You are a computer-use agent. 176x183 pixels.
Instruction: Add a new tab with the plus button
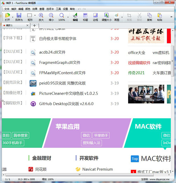[x=34, y=25]
